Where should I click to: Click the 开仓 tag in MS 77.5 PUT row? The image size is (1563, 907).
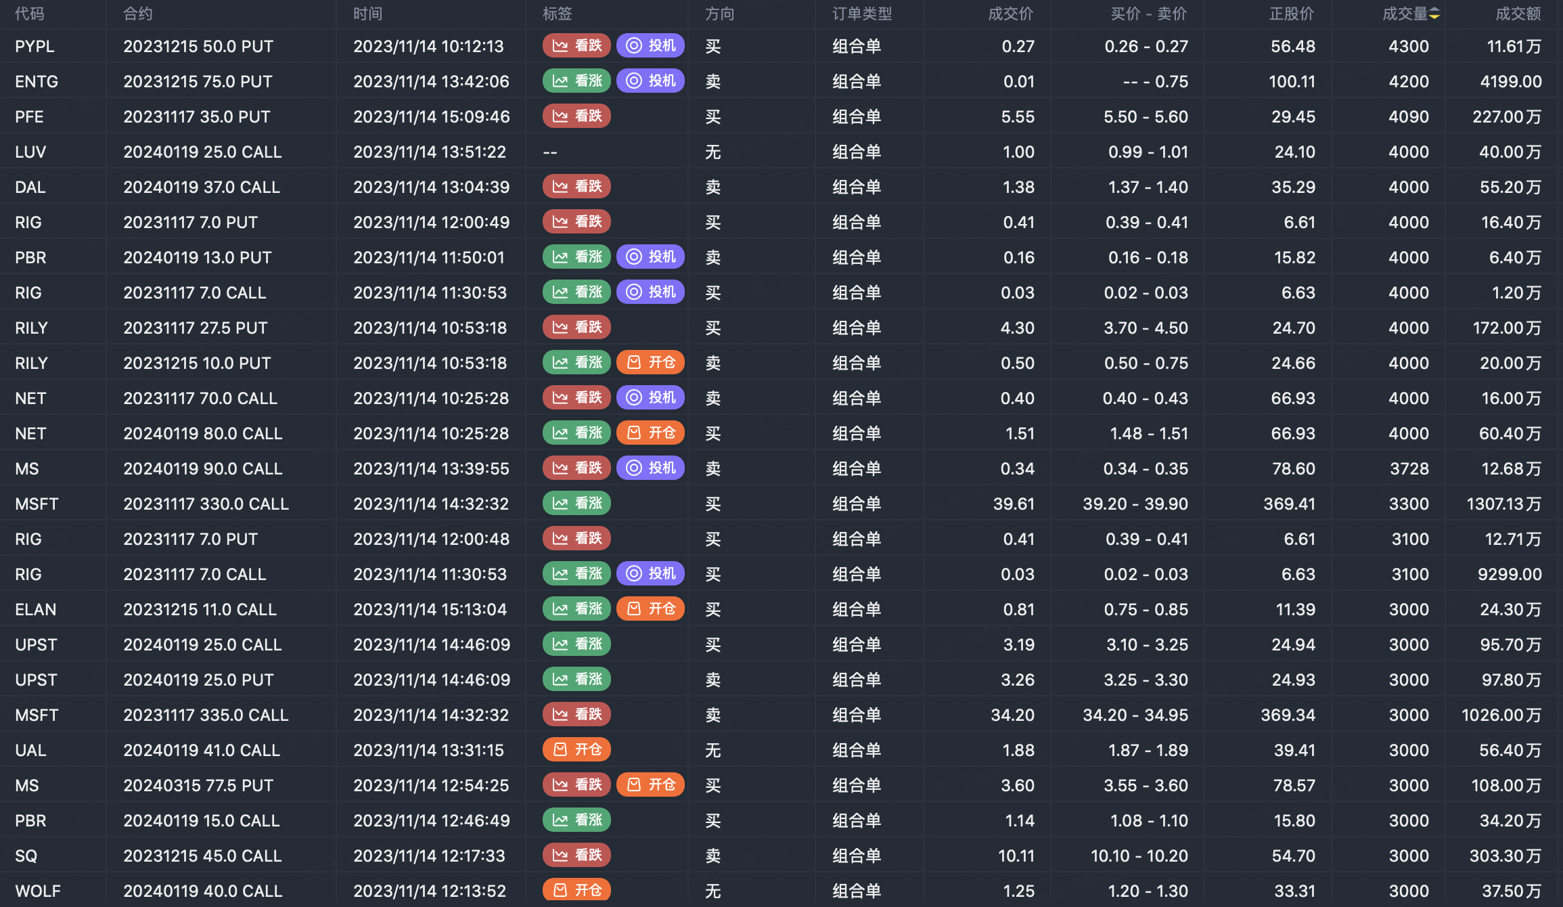[650, 784]
